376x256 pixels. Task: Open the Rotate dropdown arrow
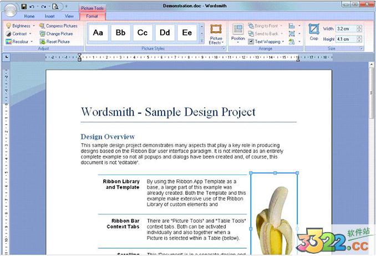(x=299, y=42)
